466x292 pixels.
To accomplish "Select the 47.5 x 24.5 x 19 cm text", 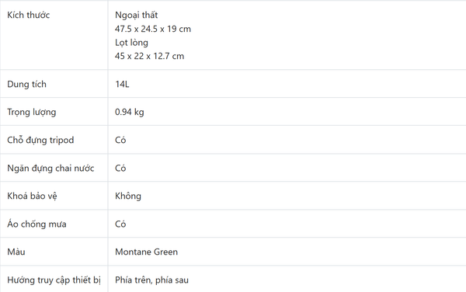I will [x=153, y=29].
